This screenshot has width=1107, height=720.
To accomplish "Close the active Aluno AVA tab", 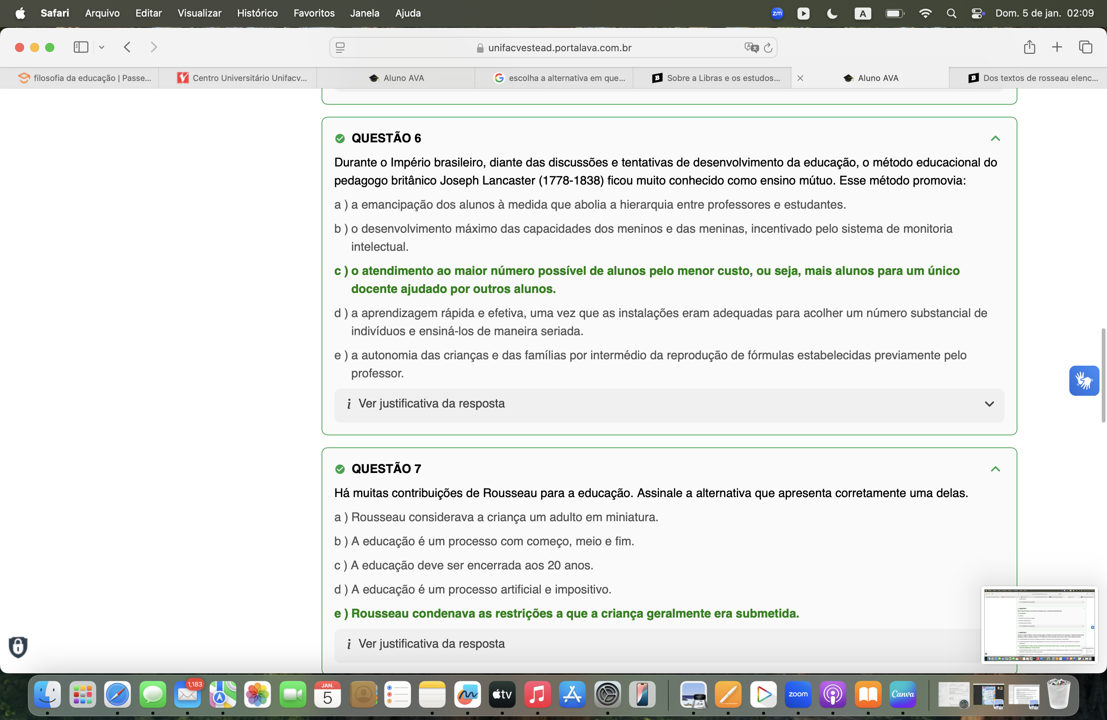I will tap(800, 78).
